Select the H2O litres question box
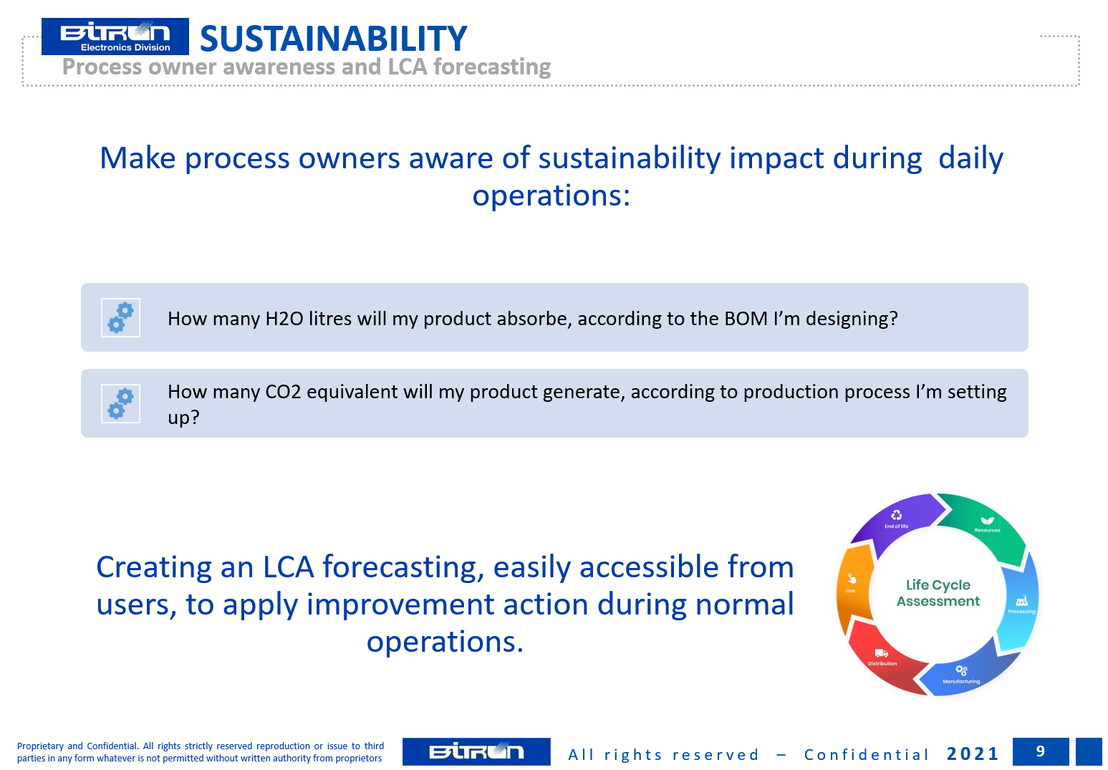This screenshot has height=770, width=1108. coord(554,317)
